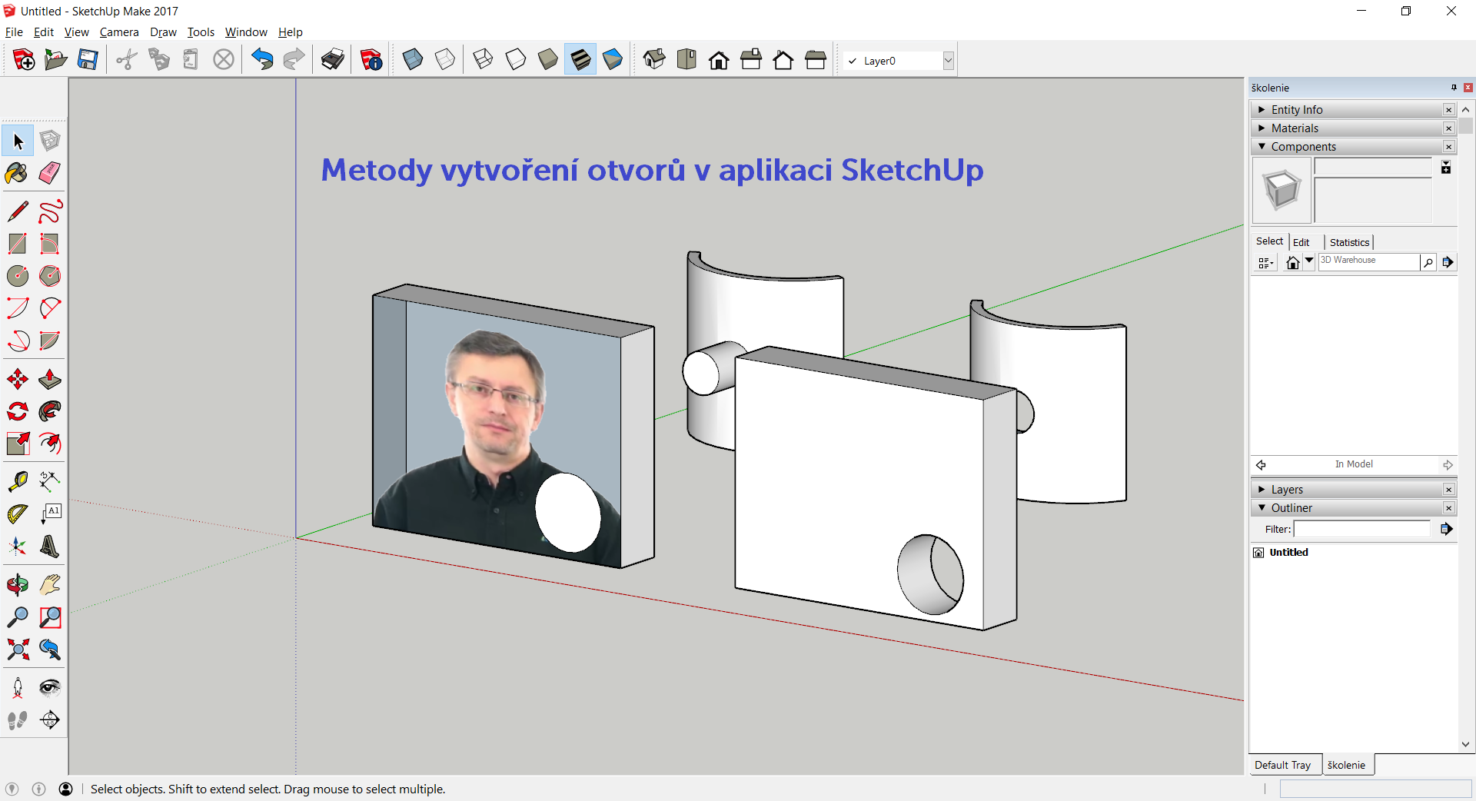
Task: Select the Polygon tool
Action: pyautogui.click(x=50, y=276)
